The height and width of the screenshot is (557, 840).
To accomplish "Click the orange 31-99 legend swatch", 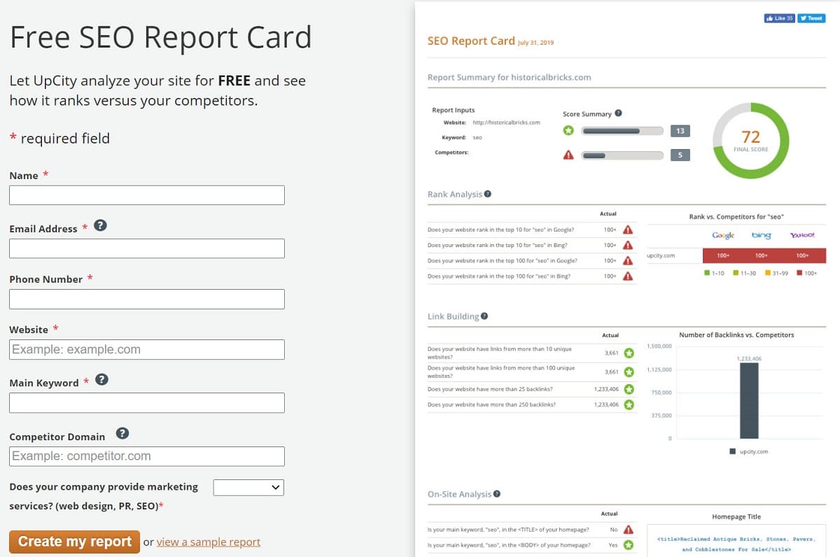I will point(767,273).
